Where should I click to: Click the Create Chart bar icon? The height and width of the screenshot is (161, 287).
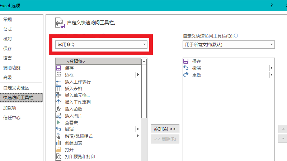pos(58,143)
